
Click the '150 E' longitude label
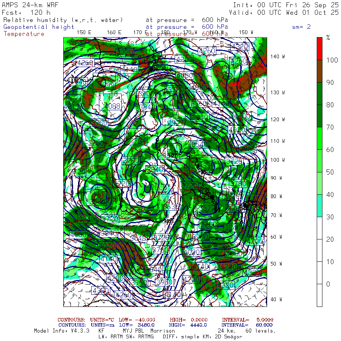pyautogui.click(x=84, y=32)
